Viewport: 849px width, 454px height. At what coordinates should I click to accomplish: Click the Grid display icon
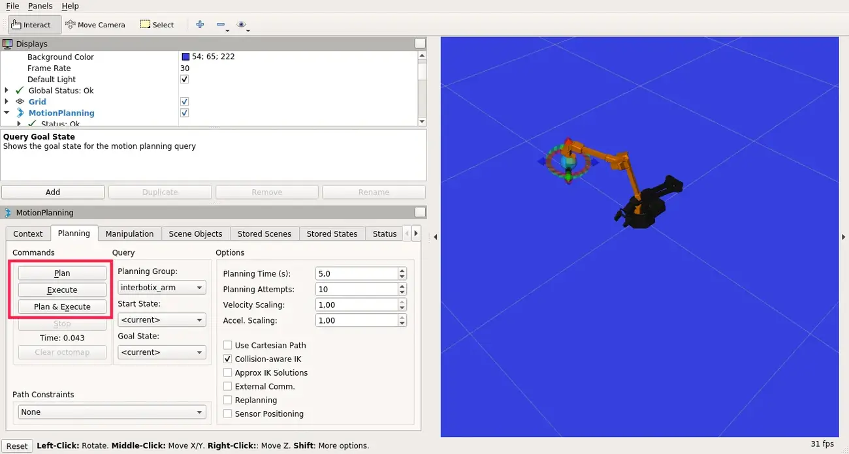click(x=20, y=102)
